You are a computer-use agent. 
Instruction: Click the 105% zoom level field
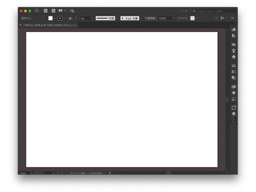25,173
